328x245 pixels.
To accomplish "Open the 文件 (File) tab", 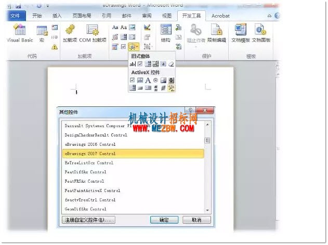I will tap(16, 16).
